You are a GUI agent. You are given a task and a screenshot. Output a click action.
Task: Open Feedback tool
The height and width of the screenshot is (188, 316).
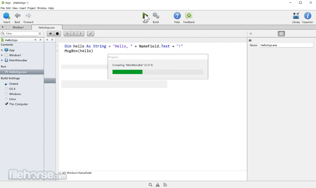(189, 16)
